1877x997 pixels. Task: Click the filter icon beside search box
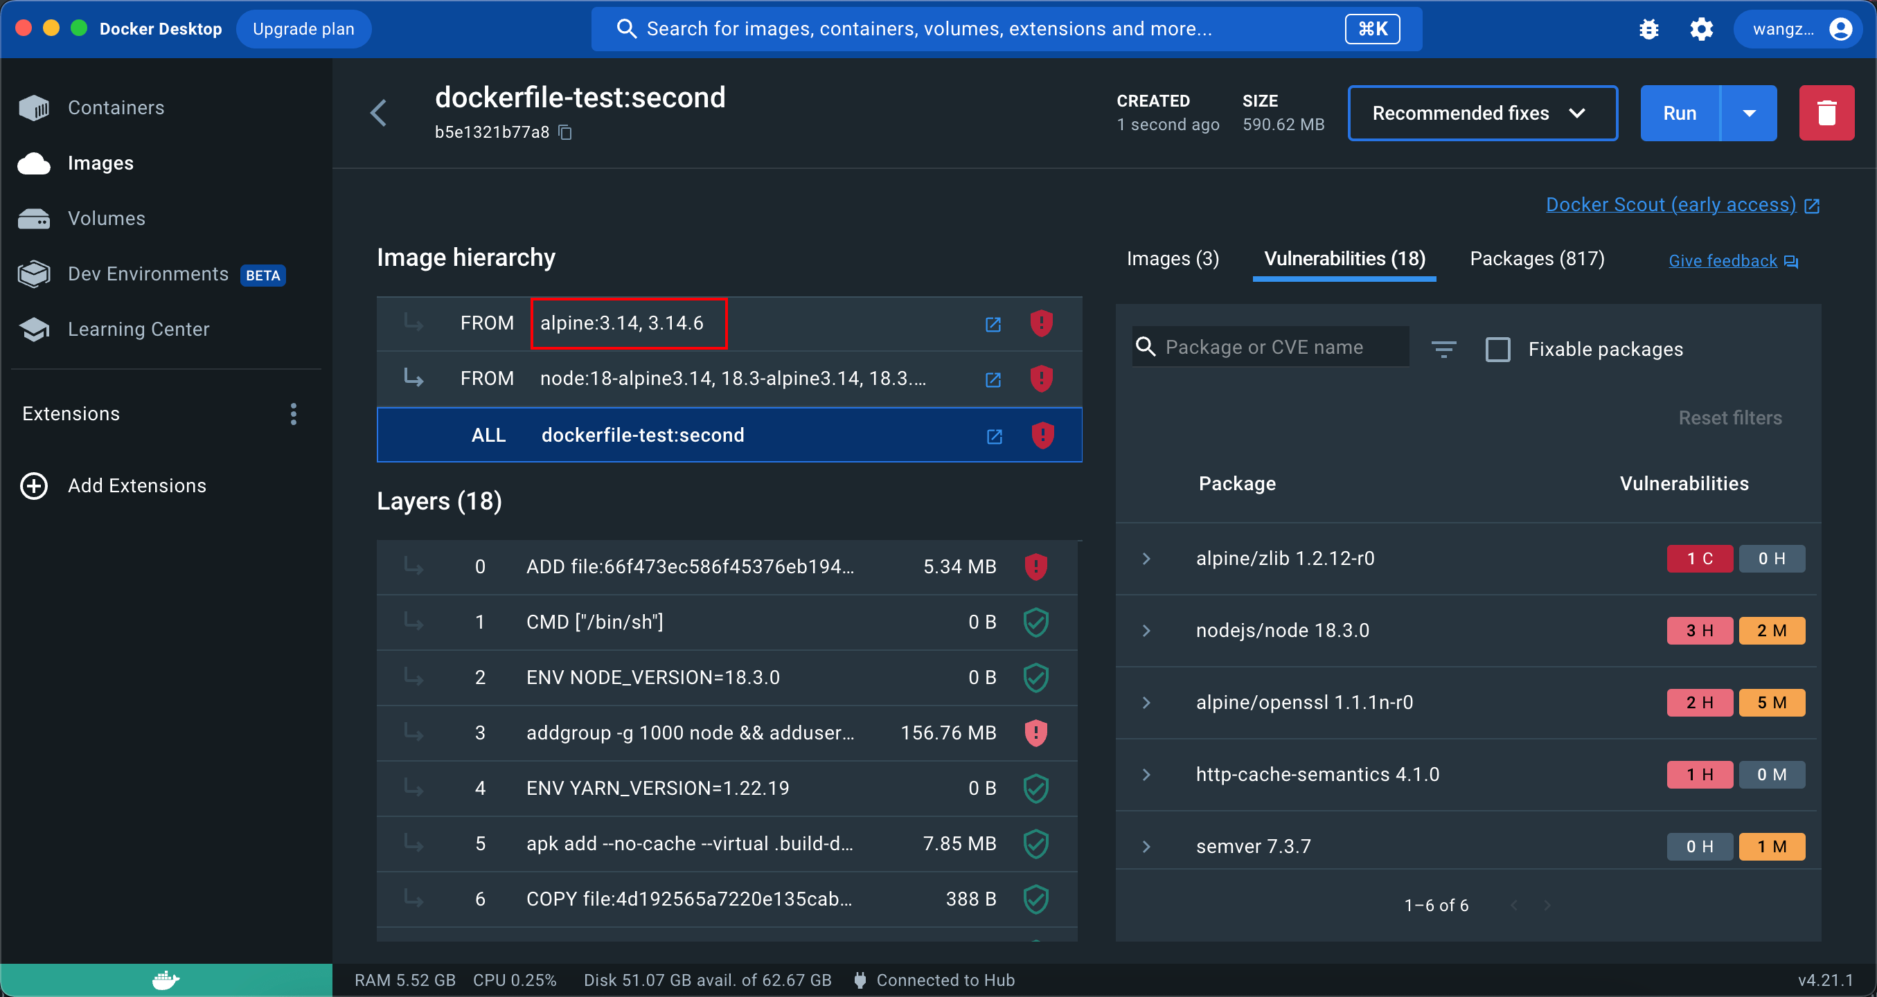coord(1443,349)
